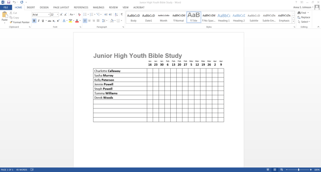321x172 pixels.
Task: Switch to Web Layout view
Action: point(282,170)
